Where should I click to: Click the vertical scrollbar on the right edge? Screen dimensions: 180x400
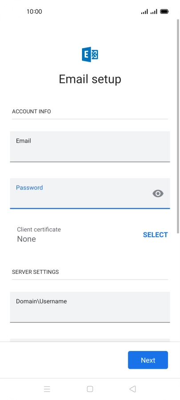[x=178, y=123]
